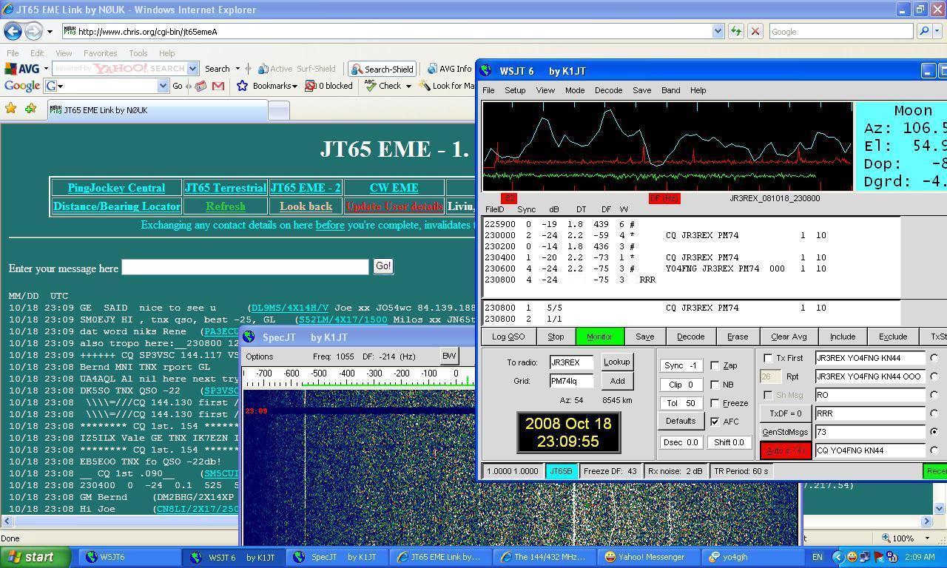This screenshot has width=947, height=568.
Task: Enable the Zap checkbox
Action: click(715, 365)
